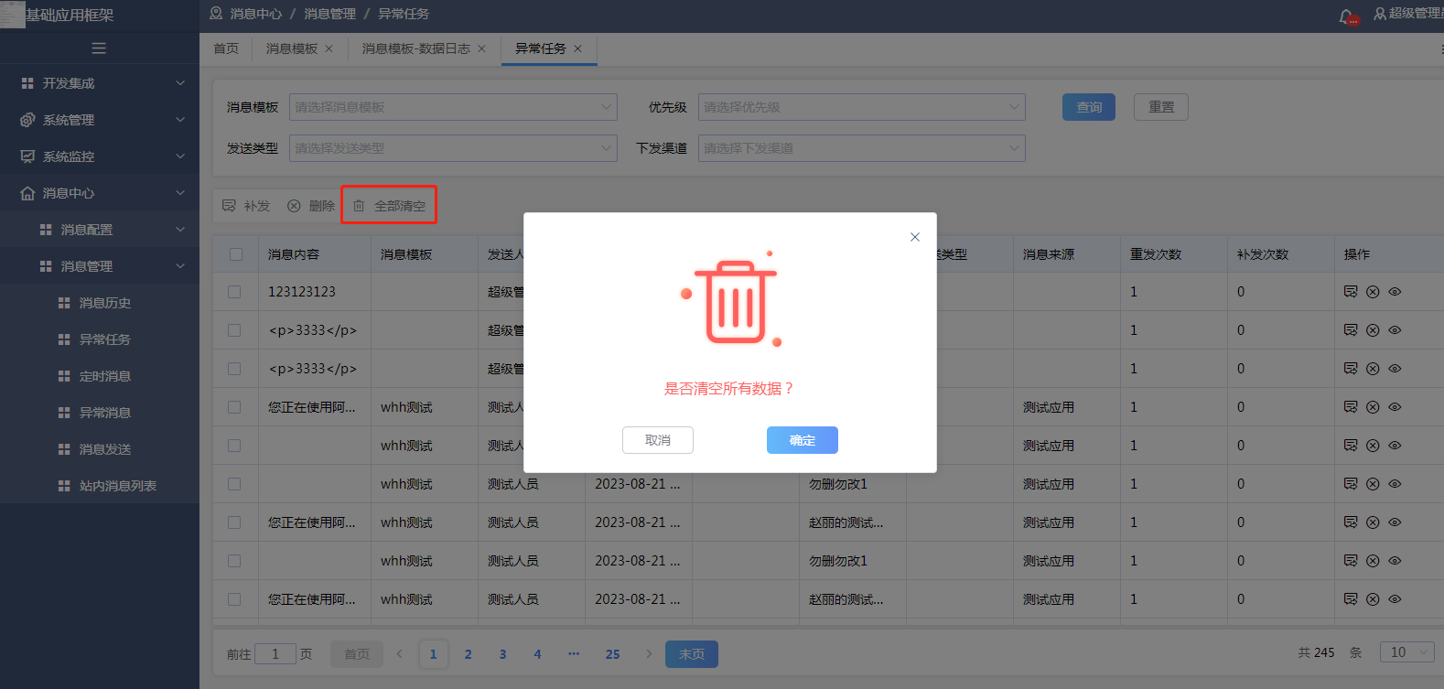Switch to the 首页 tab
The width and height of the screenshot is (1444, 689).
tap(226, 48)
